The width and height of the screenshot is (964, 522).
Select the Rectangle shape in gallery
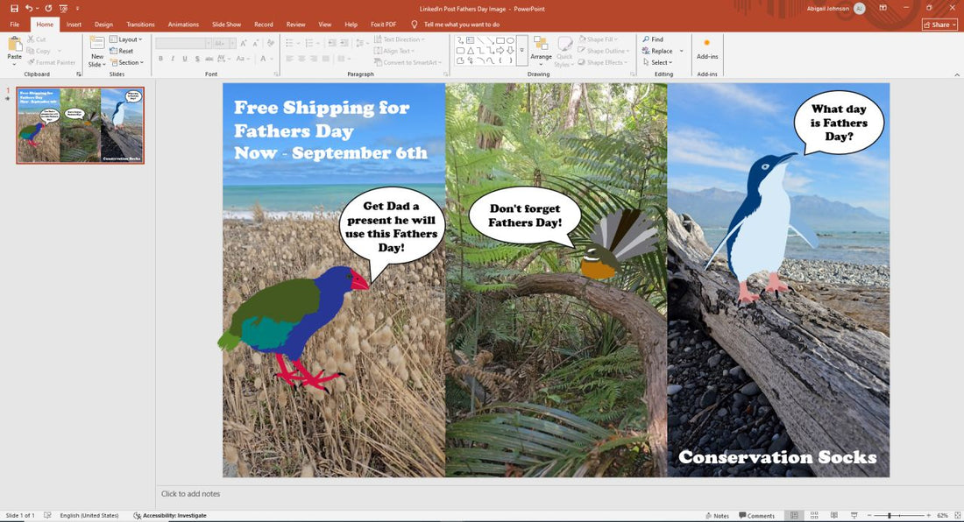[500, 40]
